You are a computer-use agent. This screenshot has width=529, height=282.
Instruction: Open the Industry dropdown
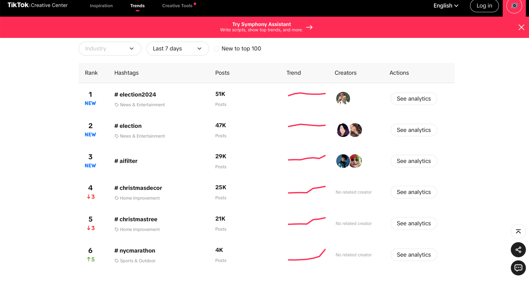110,49
